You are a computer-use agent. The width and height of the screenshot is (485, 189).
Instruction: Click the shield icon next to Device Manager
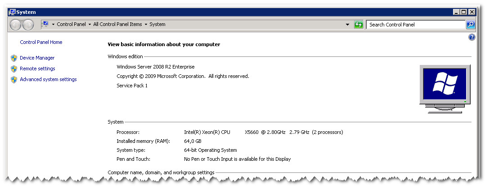[14, 58]
